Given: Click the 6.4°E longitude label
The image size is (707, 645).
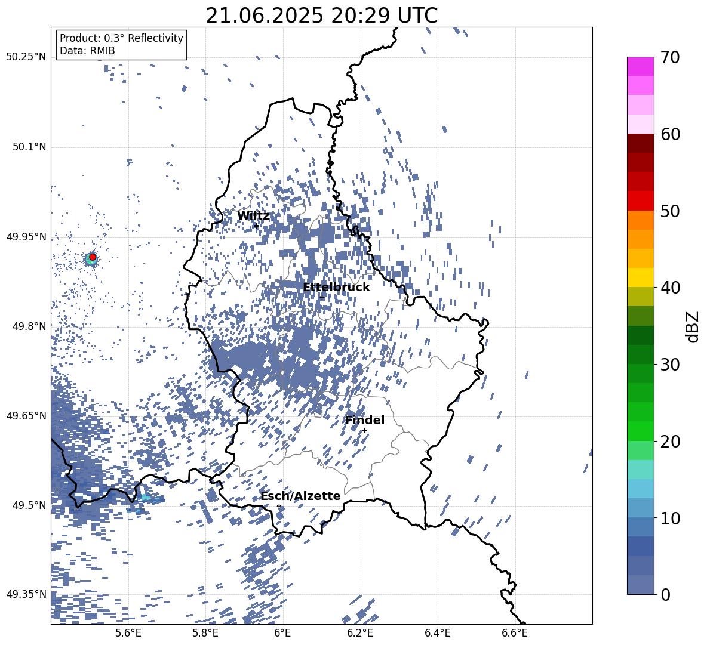Looking at the screenshot, I should point(438,633).
